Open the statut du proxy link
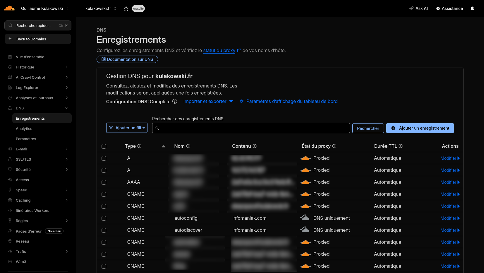 tap(219, 50)
